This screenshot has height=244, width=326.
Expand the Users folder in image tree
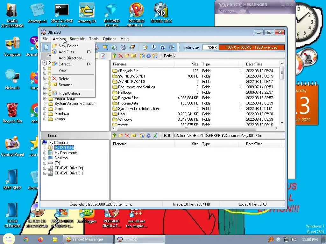coord(45,109)
